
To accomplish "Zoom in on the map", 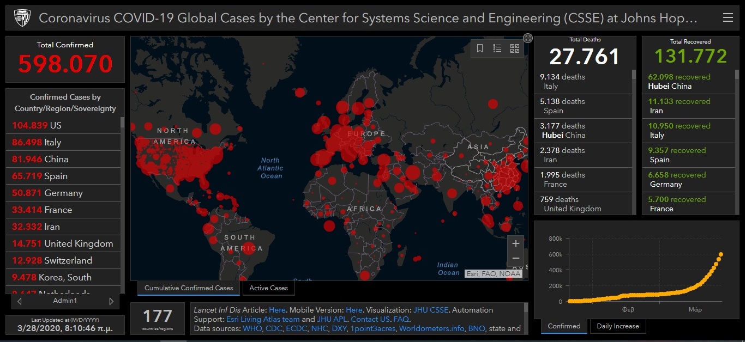I will [515, 244].
